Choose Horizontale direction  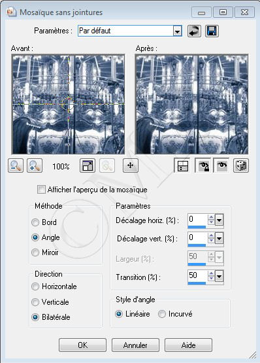tap(35, 286)
